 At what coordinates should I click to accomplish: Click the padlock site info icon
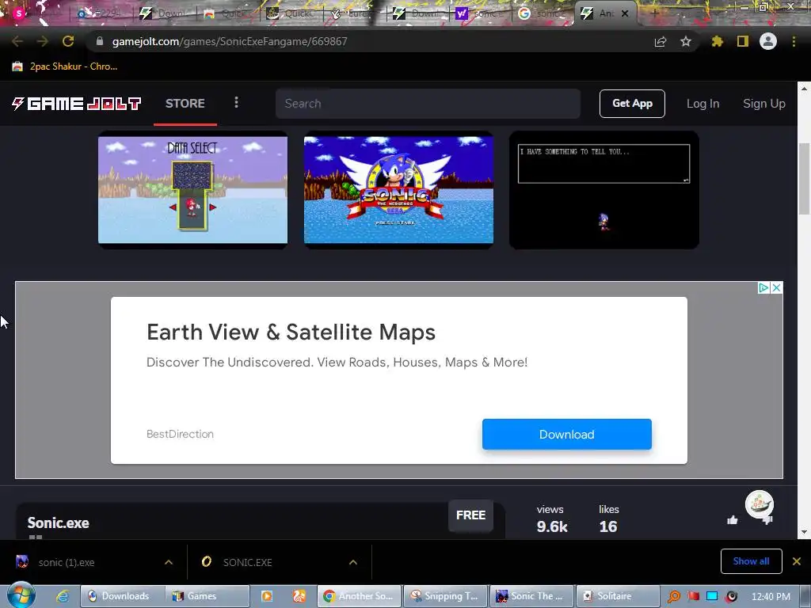[x=100, y=41]
